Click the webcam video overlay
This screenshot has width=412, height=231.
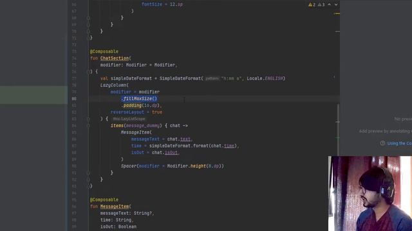370,194
